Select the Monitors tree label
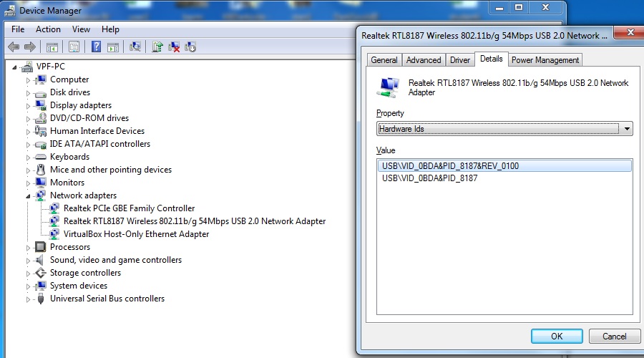644x358 pixels. tap(67, 183)
